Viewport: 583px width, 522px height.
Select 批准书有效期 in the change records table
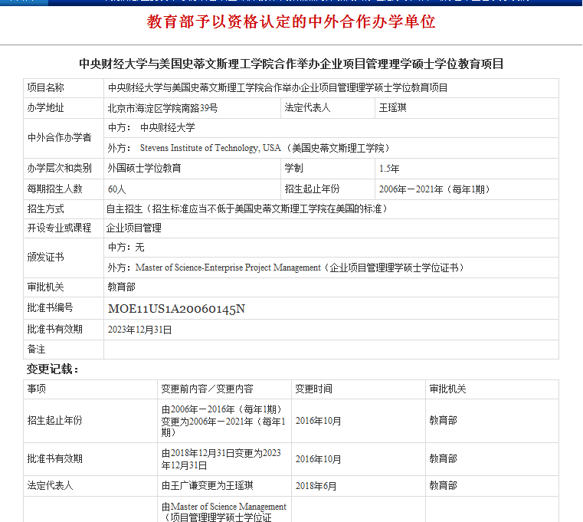click(54, 459)
